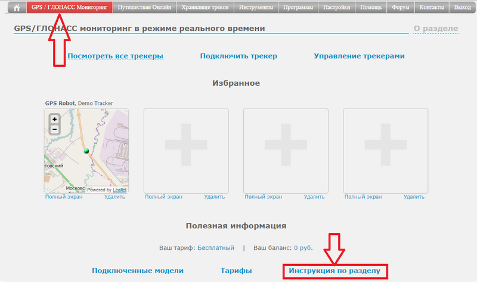The height and width of the screenshot is (282, 477).
Task: Open the Leaflet attribution link
Action: 120,190
